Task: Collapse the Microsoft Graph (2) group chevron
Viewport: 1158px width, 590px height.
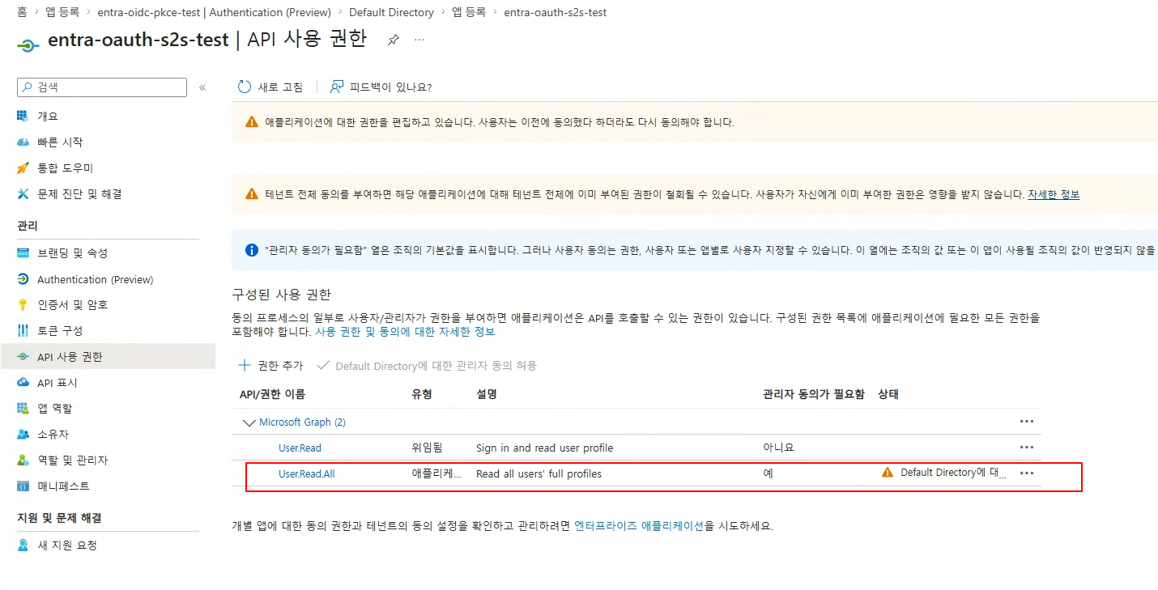Action: tap(248, 422)
